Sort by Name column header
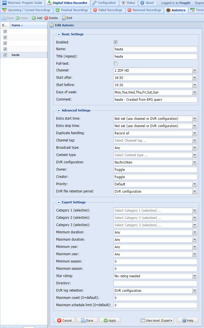 click(x=29, y=25)
